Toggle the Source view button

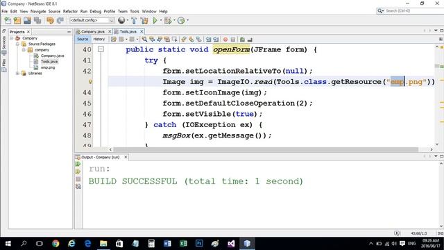(83, 39)
